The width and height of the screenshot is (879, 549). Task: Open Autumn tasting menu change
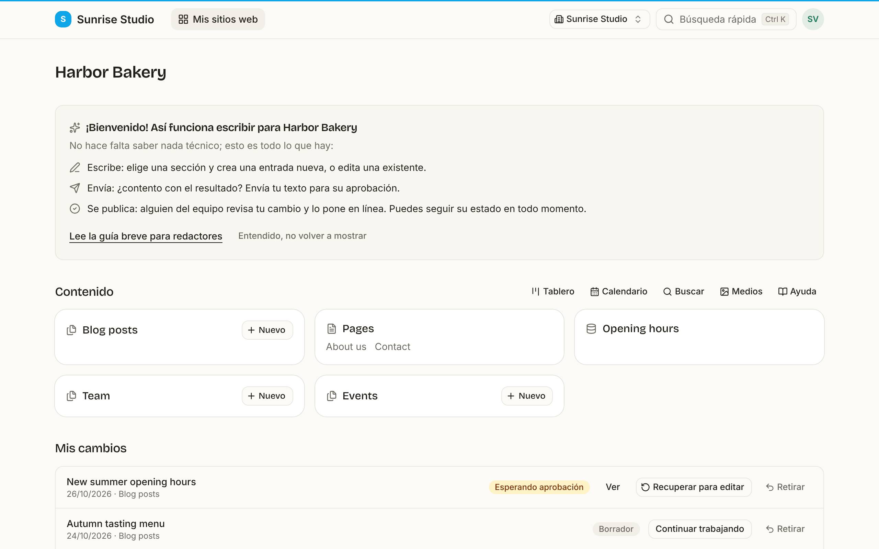tap(115, 524)
